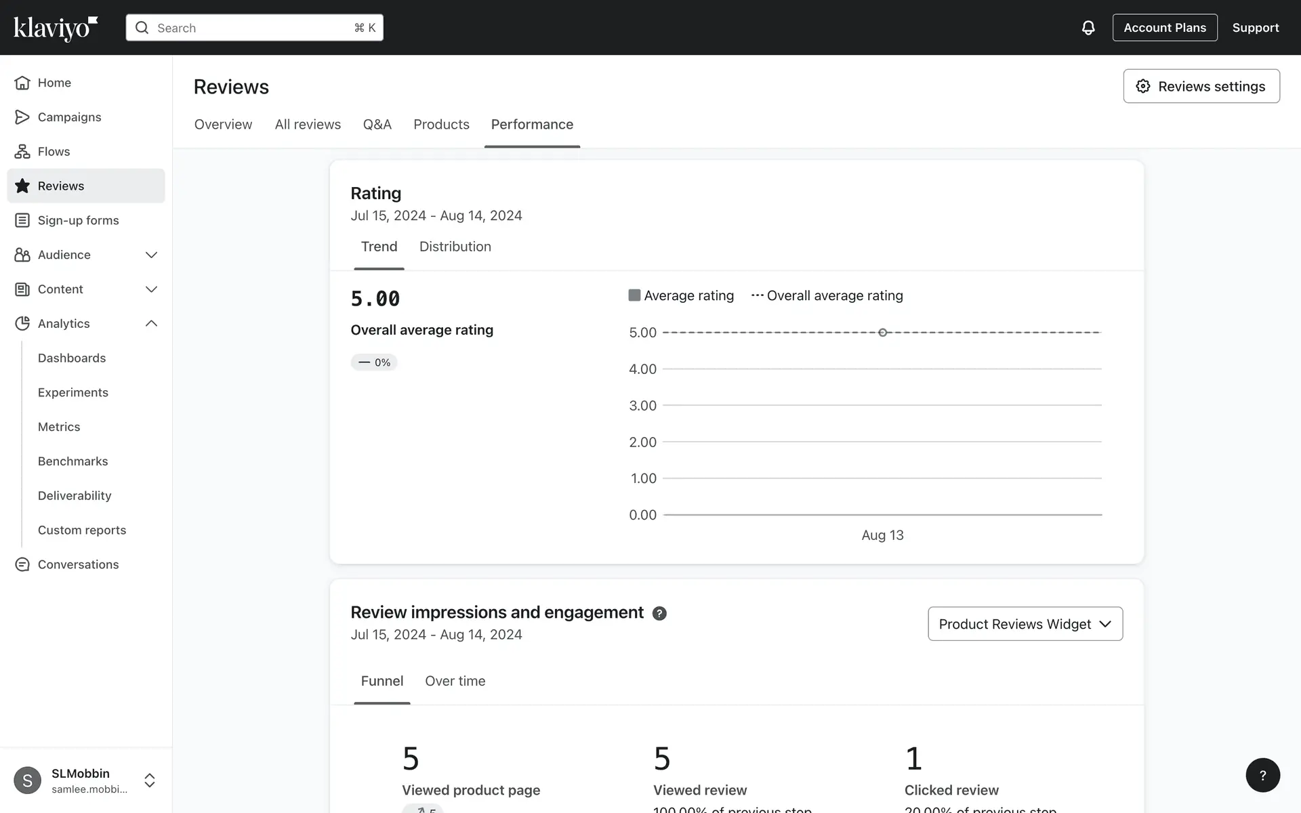Image resolution: width=1301 pixels, height=813 pixels.
Task: Switch to the Distribution tab
Action: [x=455, y=247]
